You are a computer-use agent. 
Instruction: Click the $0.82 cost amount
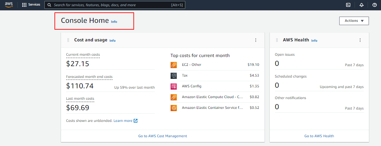254,97
